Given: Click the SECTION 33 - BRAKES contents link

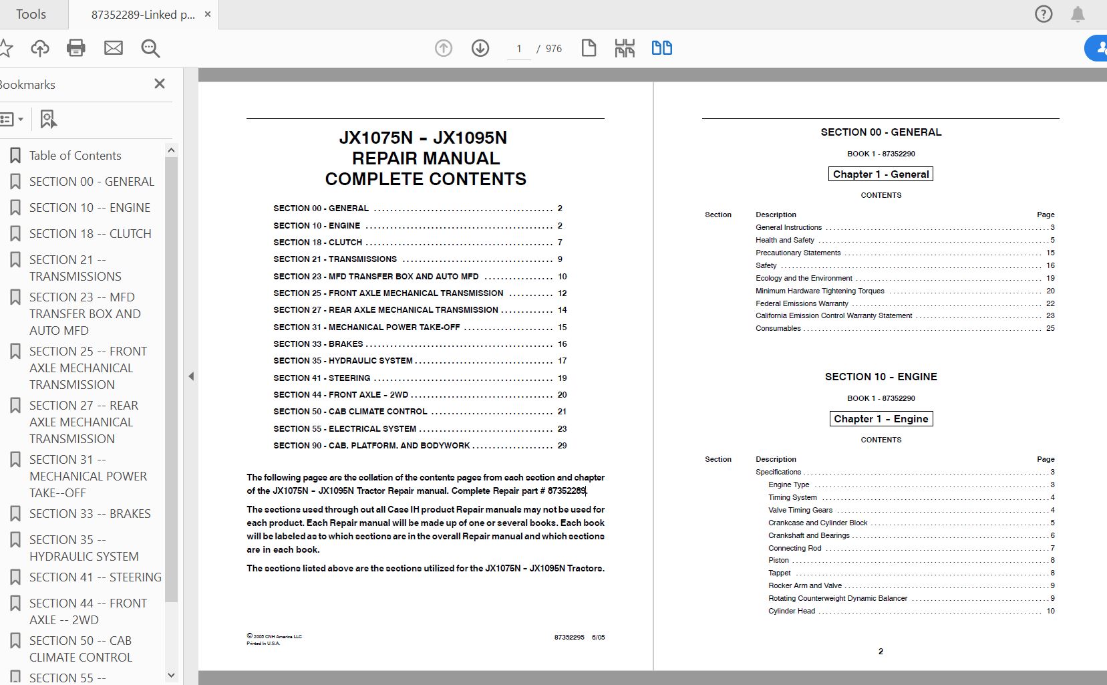Looking at the screenshot, I should point(420,344).
